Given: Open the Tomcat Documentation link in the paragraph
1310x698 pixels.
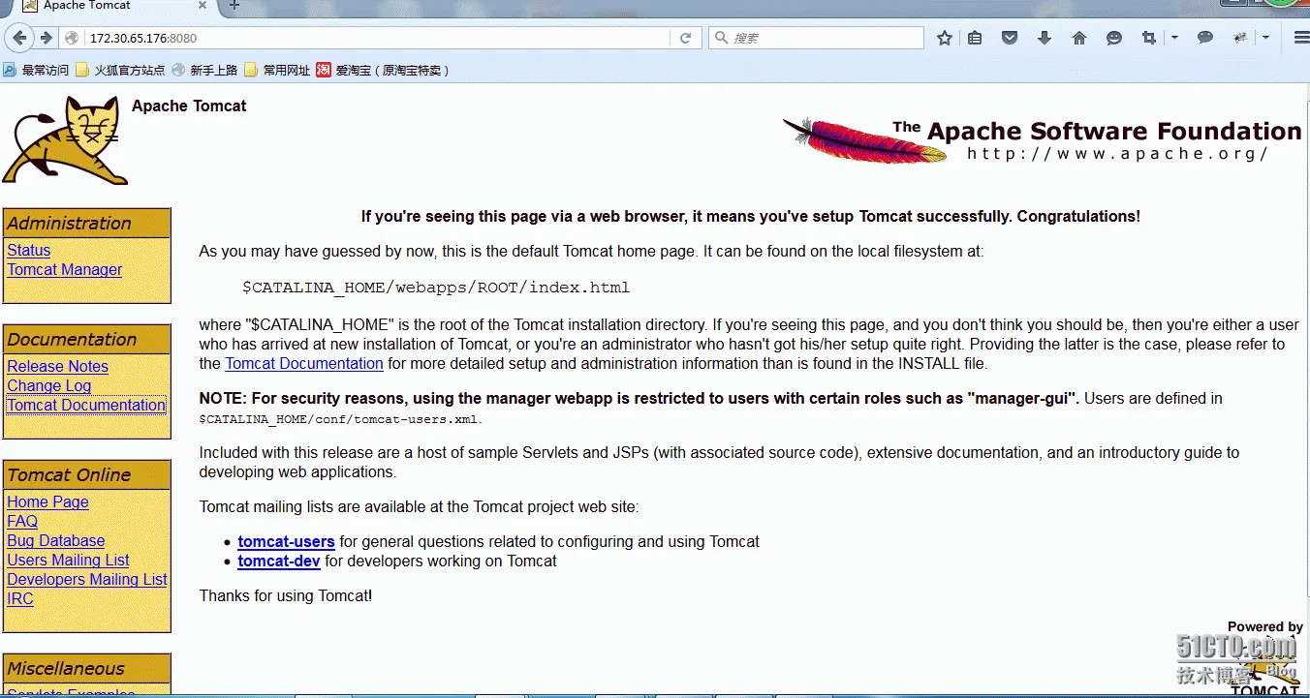Looking at the screenshot, I should tap(304, 364).
